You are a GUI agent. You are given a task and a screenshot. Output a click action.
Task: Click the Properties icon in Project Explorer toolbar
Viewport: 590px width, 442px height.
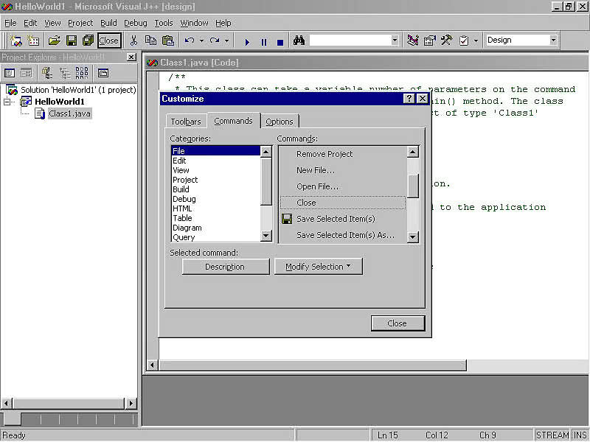(x=103, y=73)
